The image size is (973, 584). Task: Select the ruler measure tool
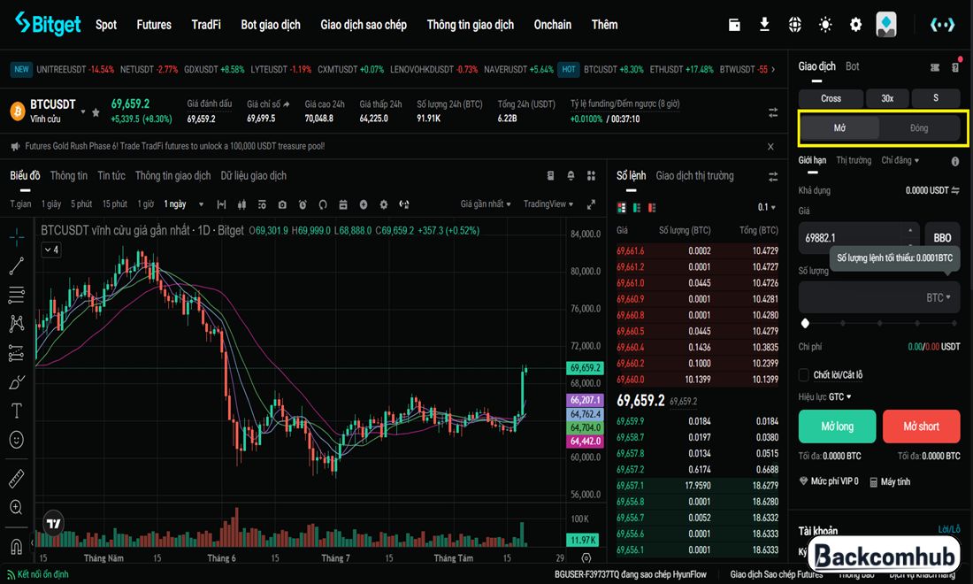[x=17, y=479]
